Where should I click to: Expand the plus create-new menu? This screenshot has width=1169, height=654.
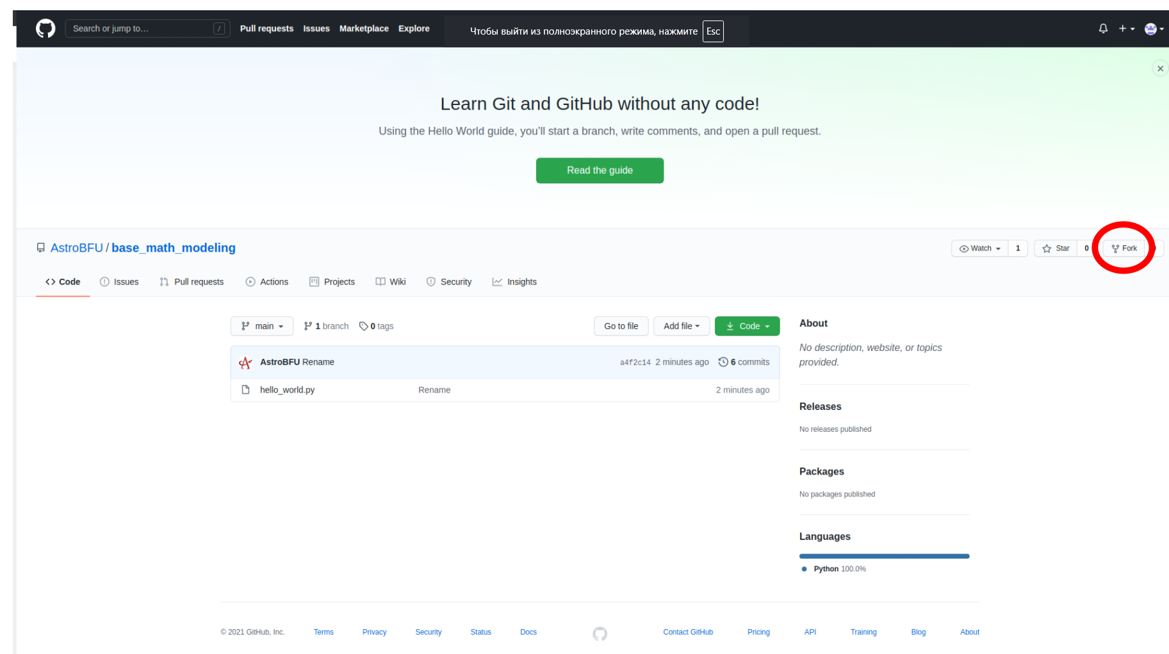point(1127,29)
